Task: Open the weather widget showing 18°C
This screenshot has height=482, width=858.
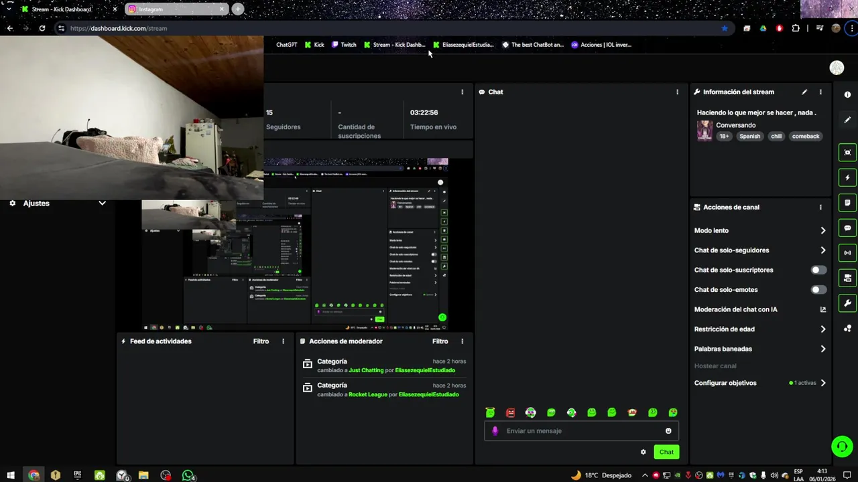Action: pyautogui.click(x=601, y=475)
